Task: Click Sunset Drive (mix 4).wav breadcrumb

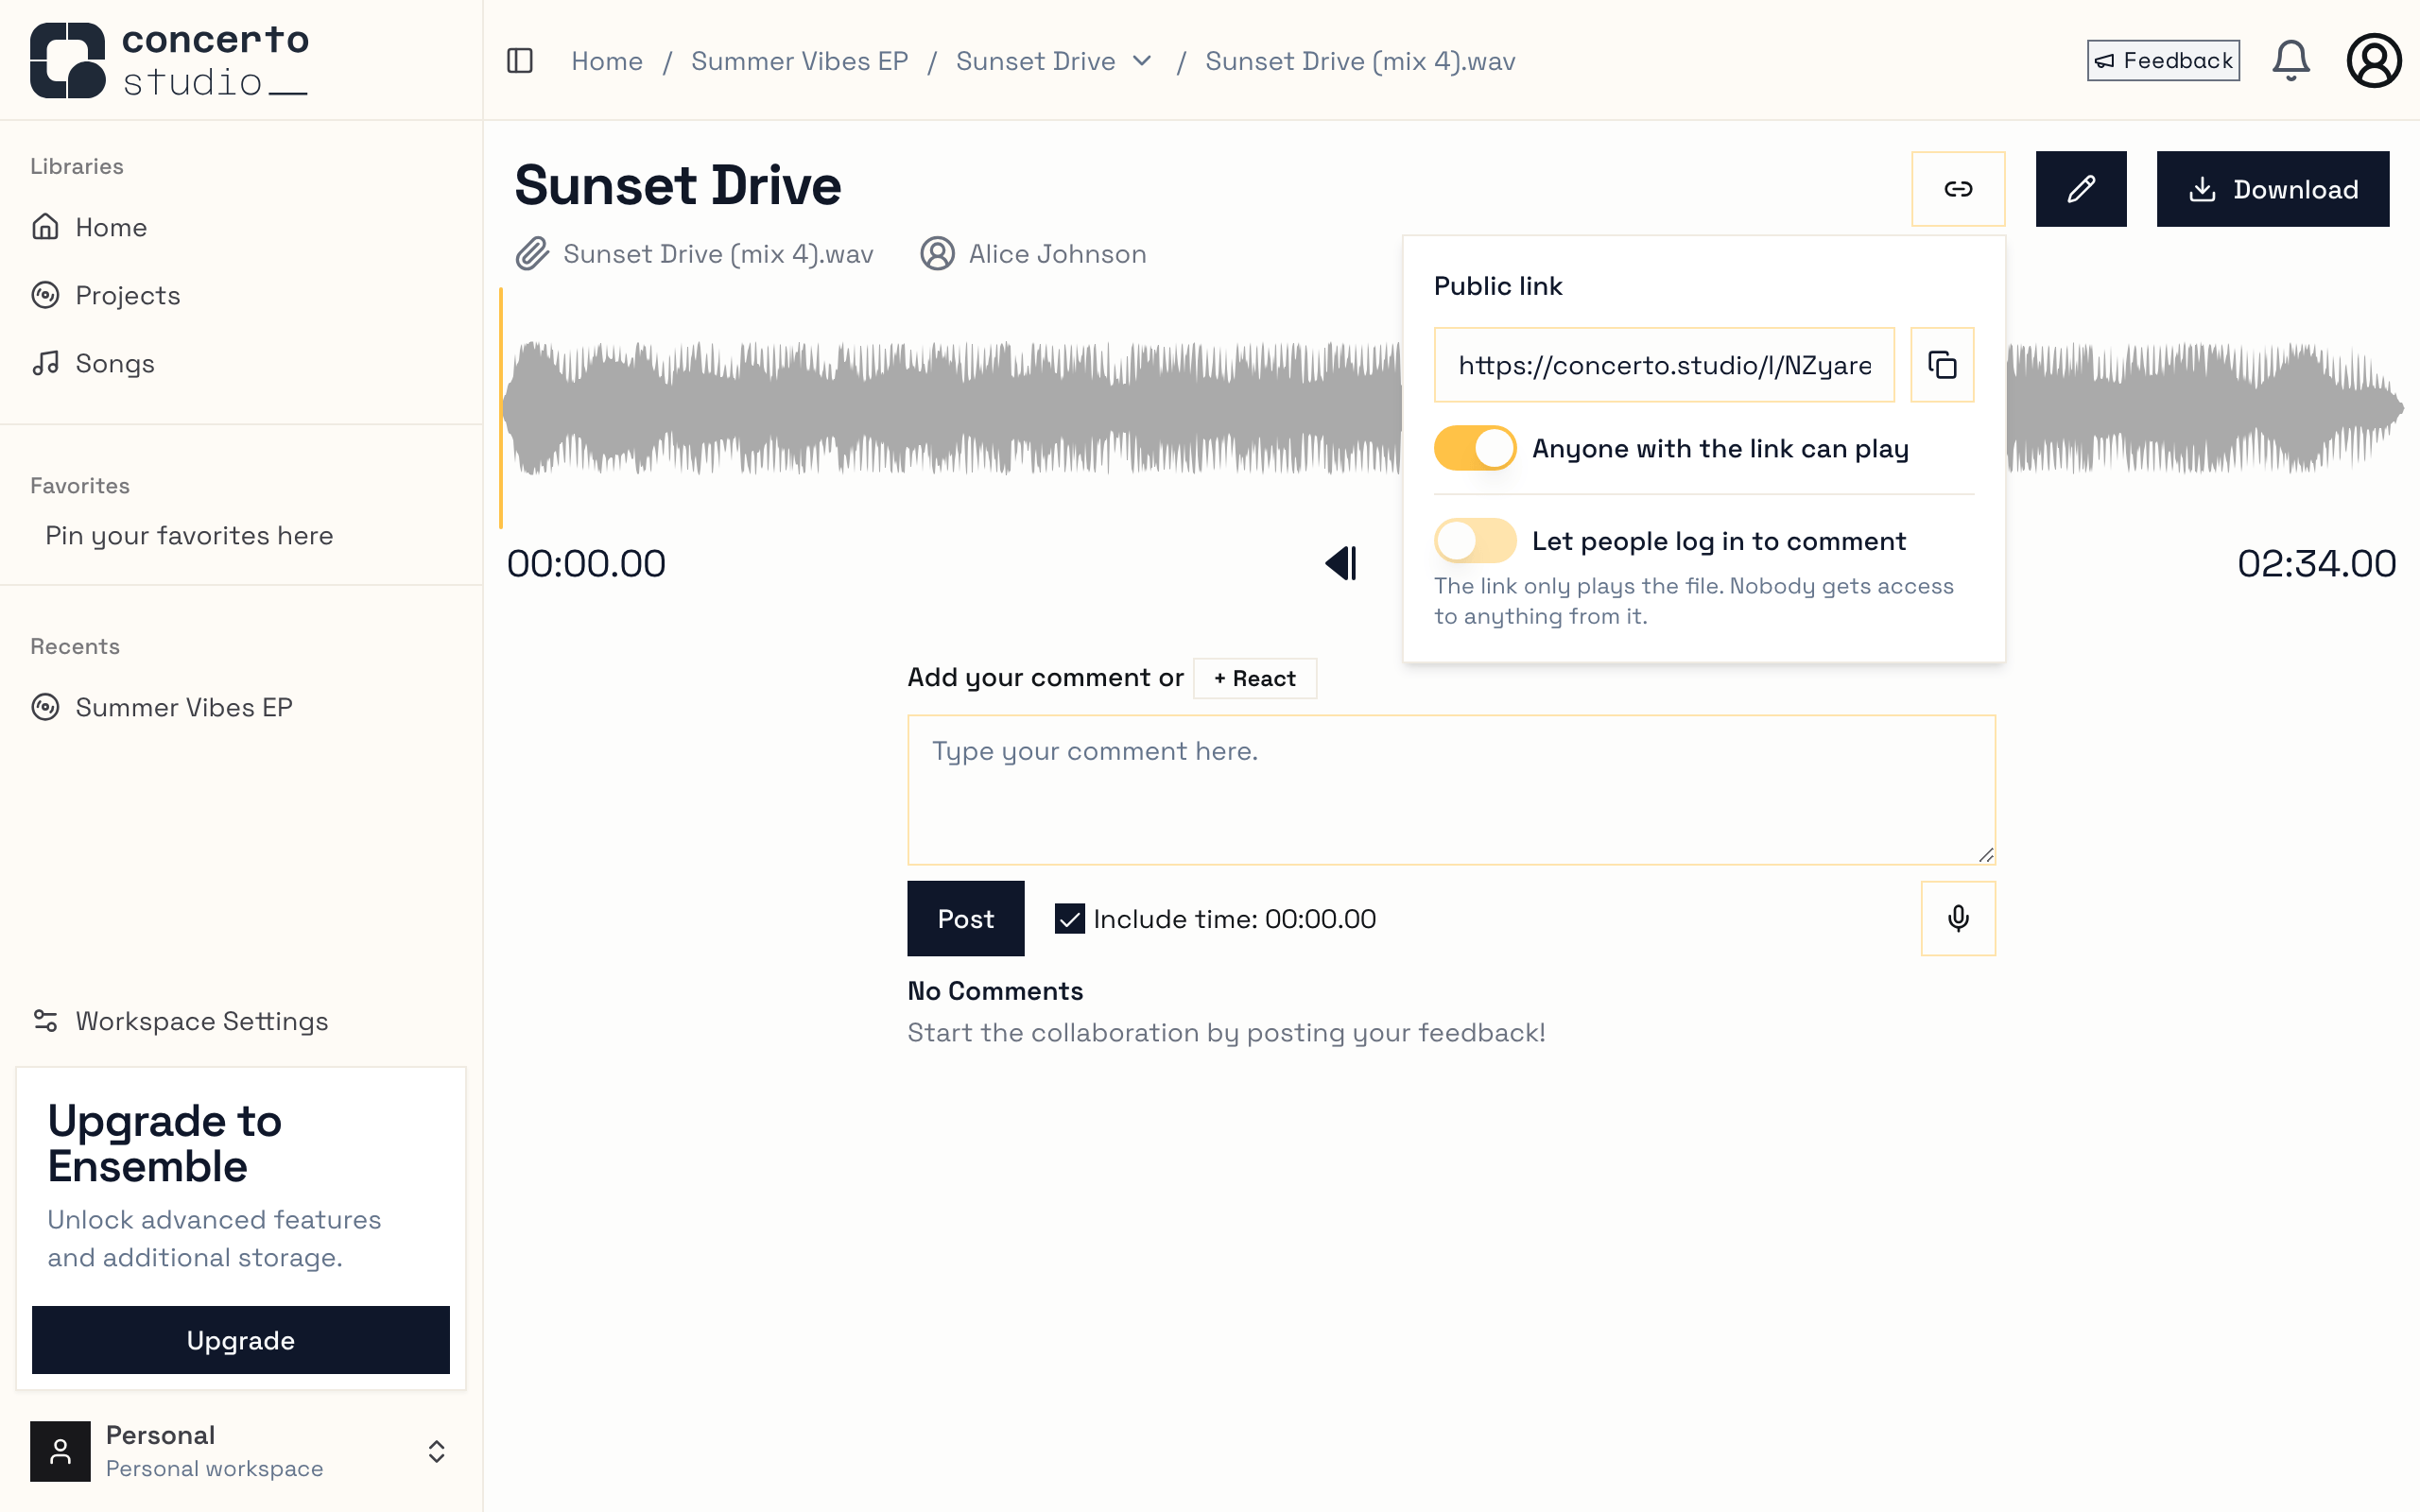Action: click(x=1360, y=61)
